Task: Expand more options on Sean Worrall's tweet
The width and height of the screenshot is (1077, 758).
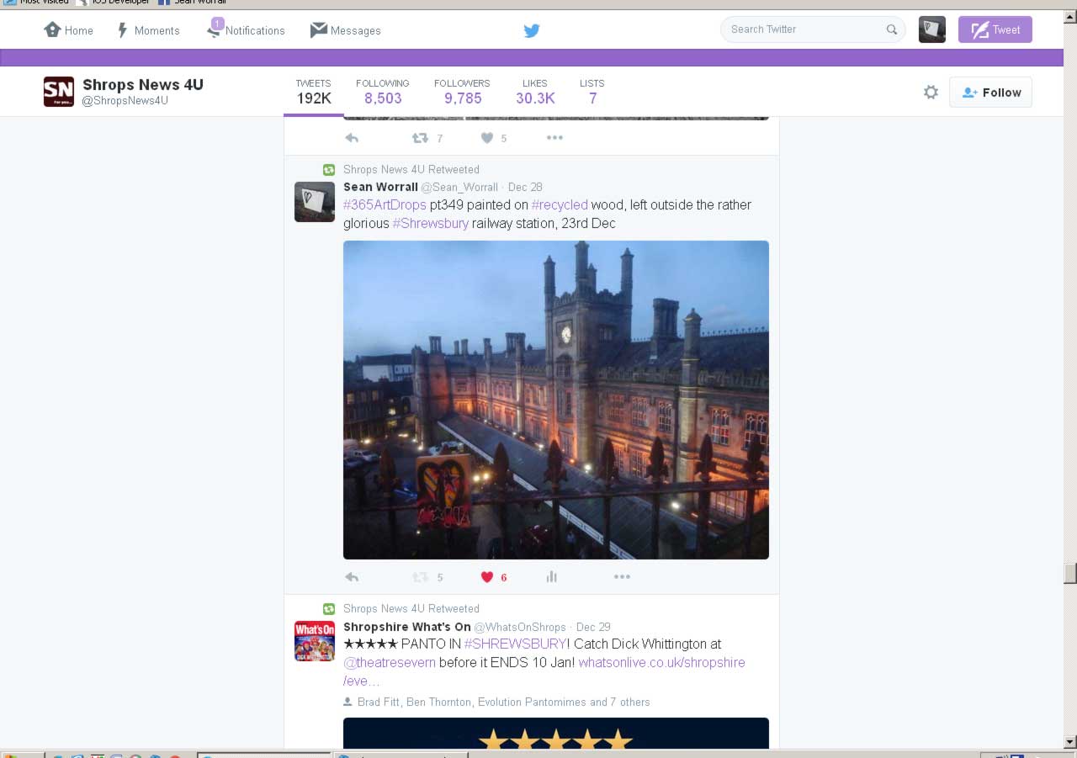Action: point(622,577)
